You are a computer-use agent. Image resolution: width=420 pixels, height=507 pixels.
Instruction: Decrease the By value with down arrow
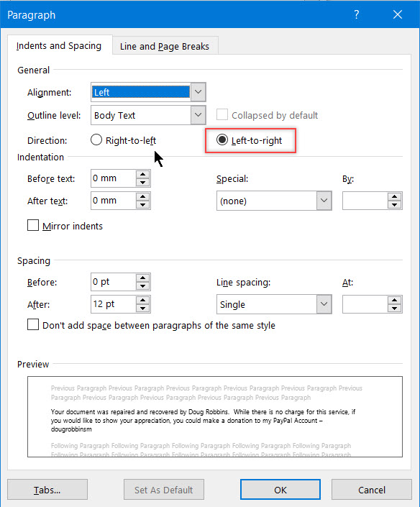coord(394,205)
